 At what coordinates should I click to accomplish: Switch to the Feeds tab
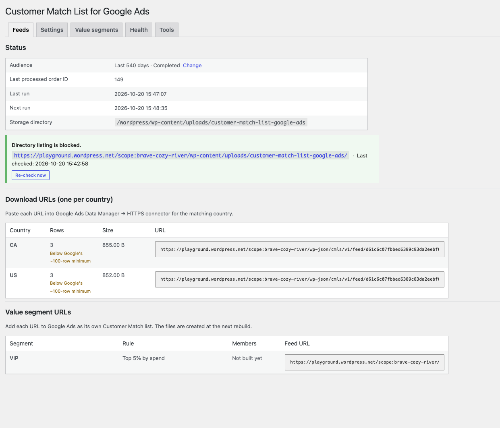(21, 30)
